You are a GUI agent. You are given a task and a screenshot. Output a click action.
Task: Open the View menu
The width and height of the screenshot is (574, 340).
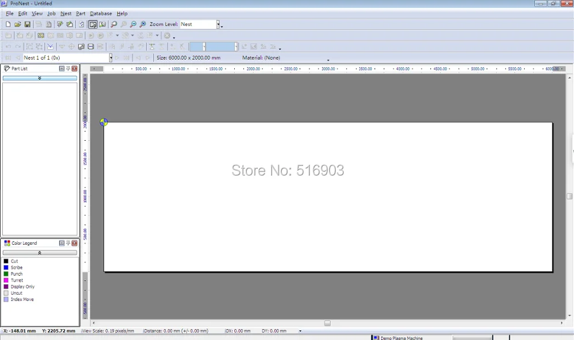(x=37, y=14)
